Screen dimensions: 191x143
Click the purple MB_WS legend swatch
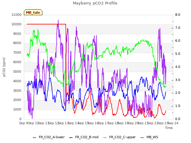click(142, 138)
